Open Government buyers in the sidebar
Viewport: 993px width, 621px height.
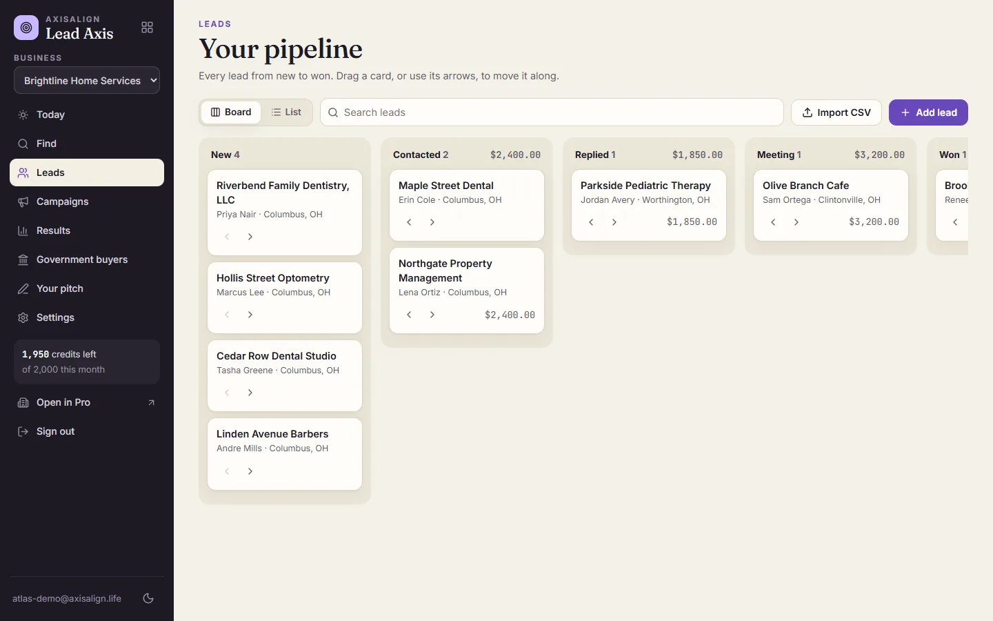tap(87, 259)
